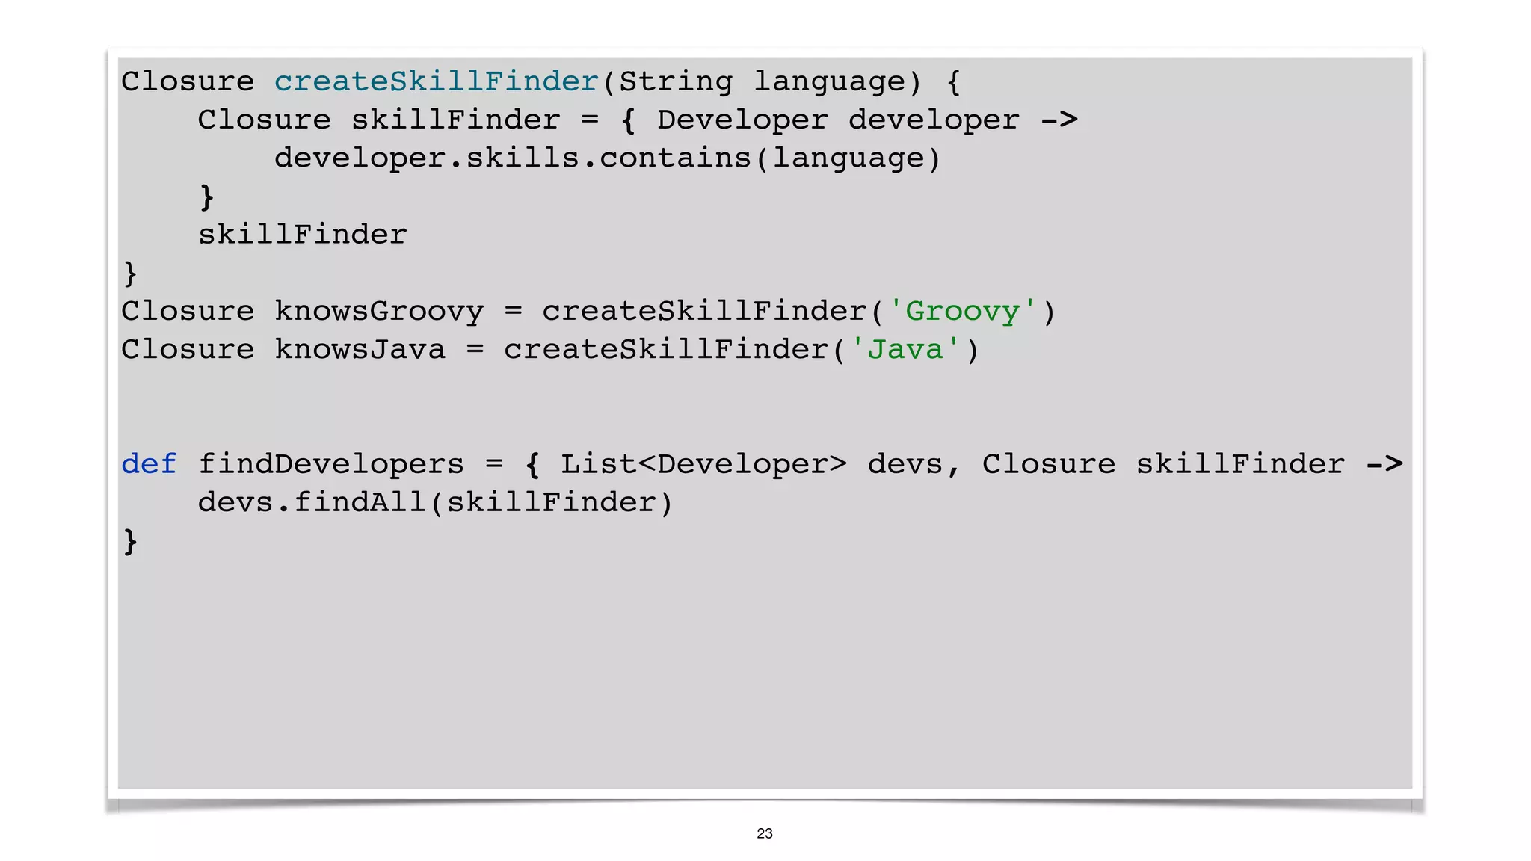Click the 'developer.skills.contains(language)' line
The image size is (1531, 861).
(607, 158)
